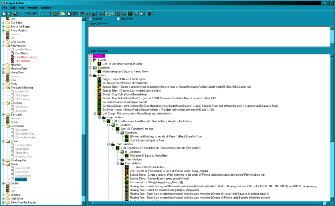Add a new event with the red flag icon

pos(82,14)
